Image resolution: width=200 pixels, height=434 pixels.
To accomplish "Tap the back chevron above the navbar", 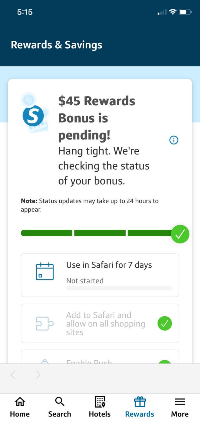I will pos(12,374).
